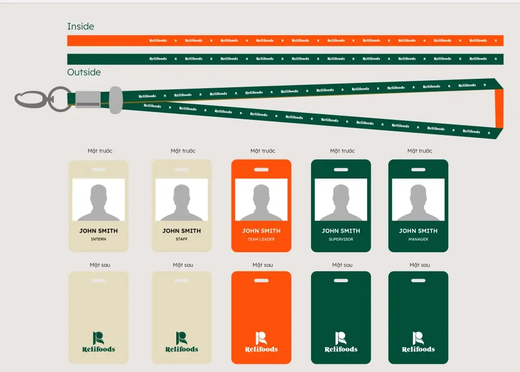Select the Supervisor badge photo placeholder
The width and height of the screenshot is (520, 372).
coord(341,199)
